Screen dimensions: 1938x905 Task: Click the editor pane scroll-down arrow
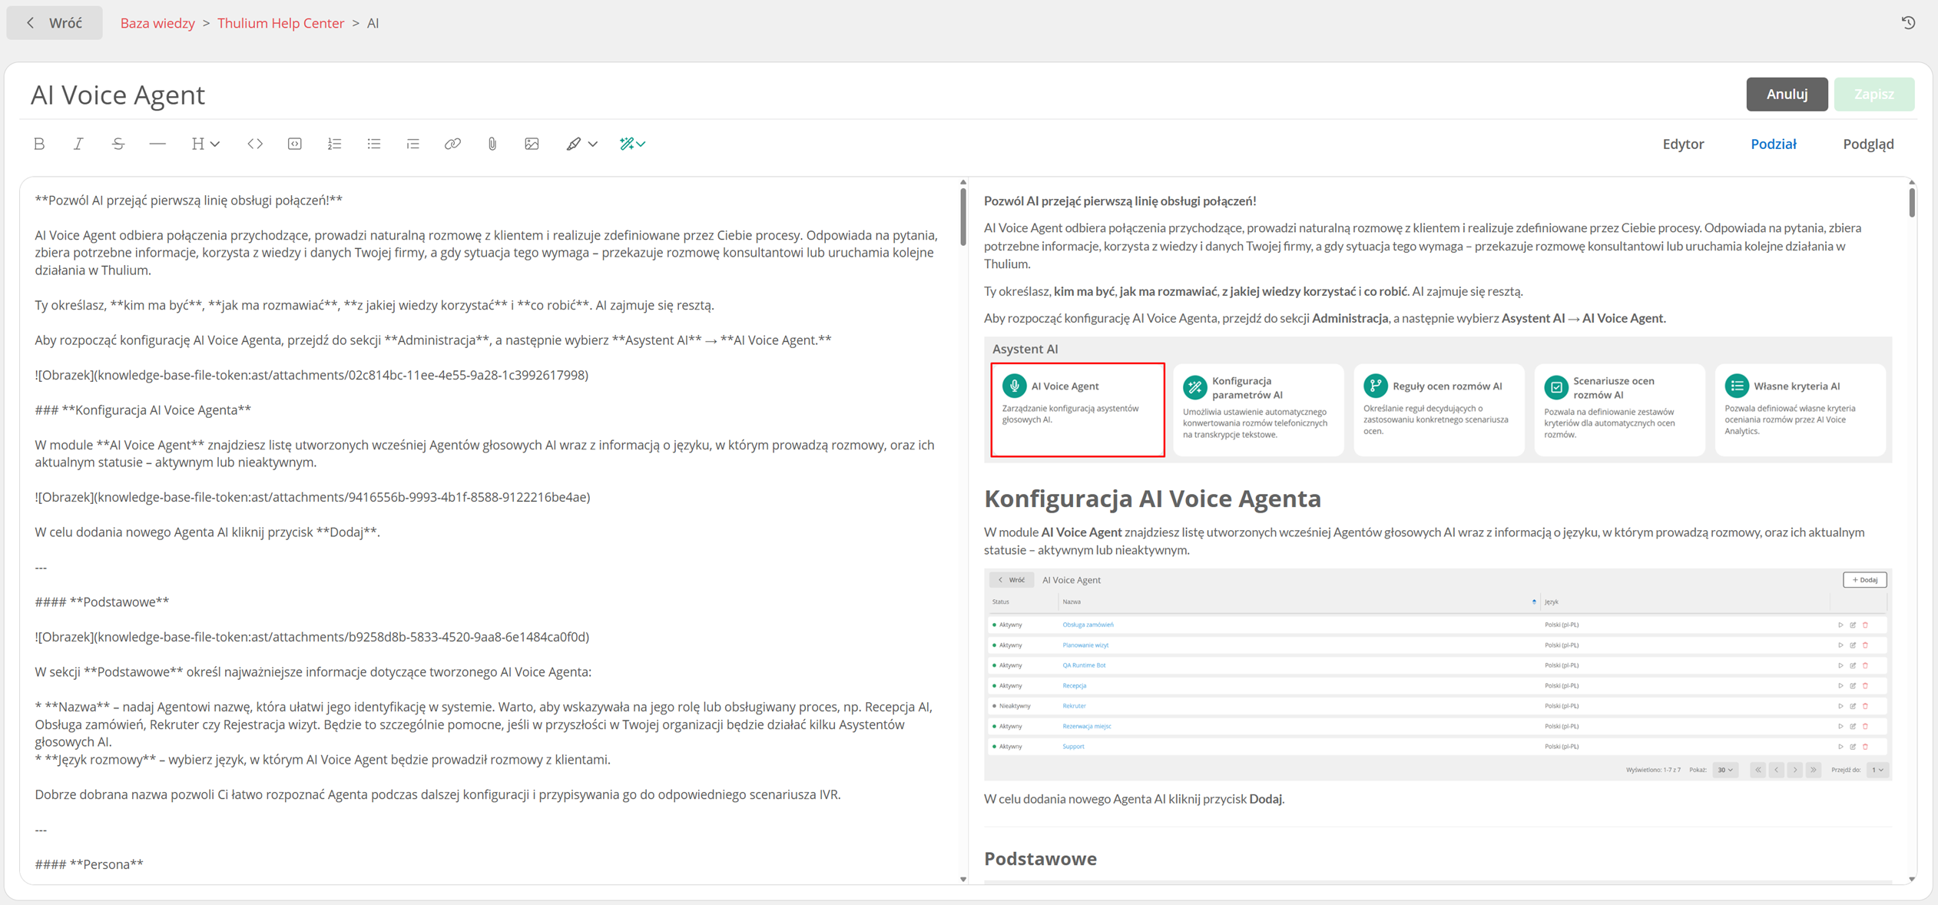[963, 879]
